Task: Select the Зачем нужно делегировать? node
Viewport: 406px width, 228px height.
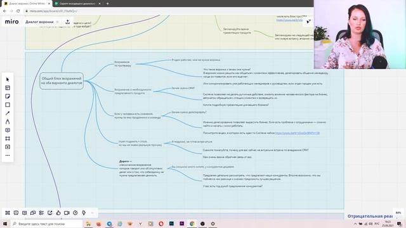Action: tap(189, 112)
